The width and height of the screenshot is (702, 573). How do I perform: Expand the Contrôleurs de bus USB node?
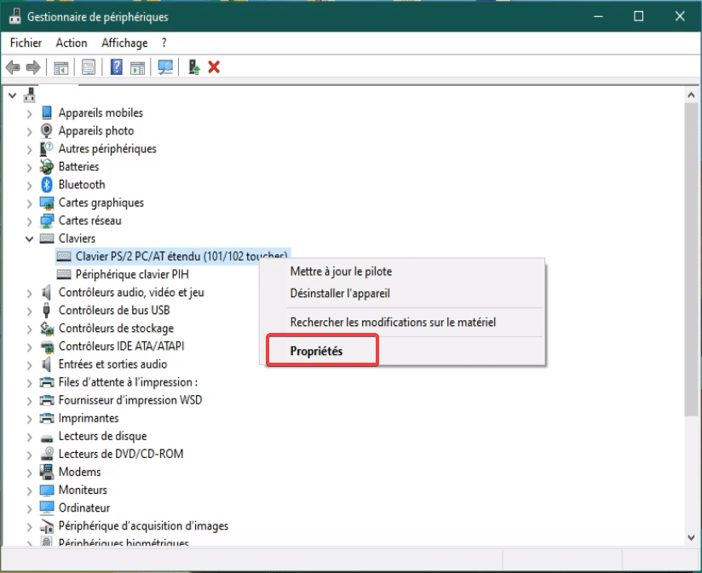(x=29, y=311)
